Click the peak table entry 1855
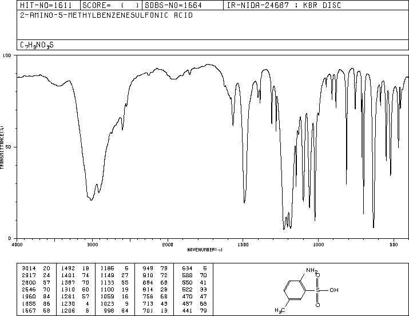The image size is (409, 316). 29,303
